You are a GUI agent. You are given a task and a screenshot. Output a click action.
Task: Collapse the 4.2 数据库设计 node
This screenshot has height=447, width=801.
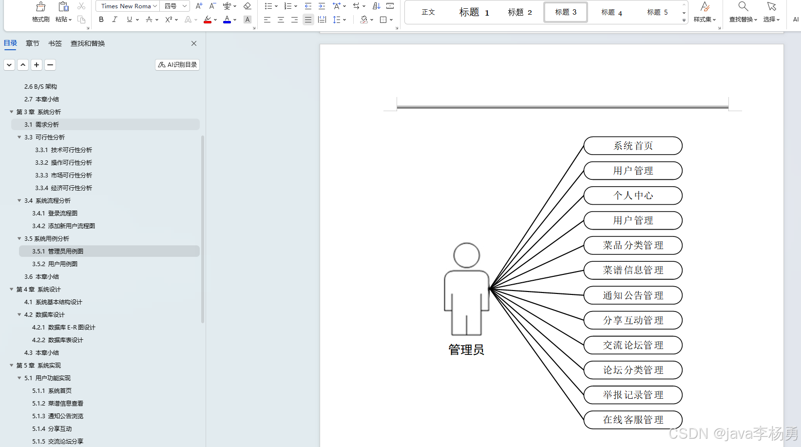click(19, 314)
